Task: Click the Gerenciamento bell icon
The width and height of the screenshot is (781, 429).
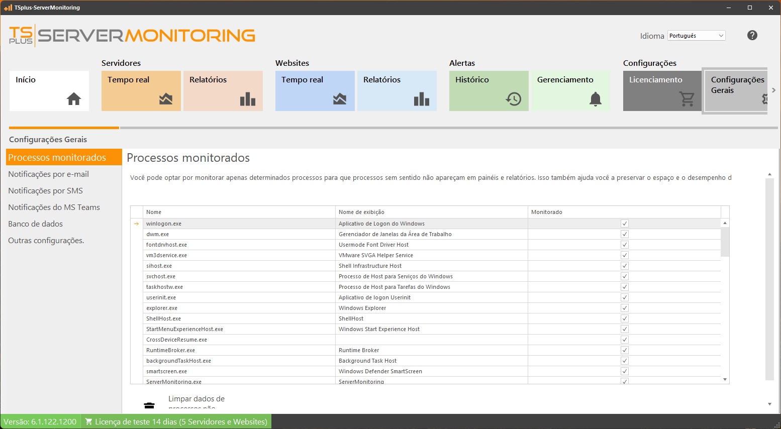Action: [x=595, y=99]
